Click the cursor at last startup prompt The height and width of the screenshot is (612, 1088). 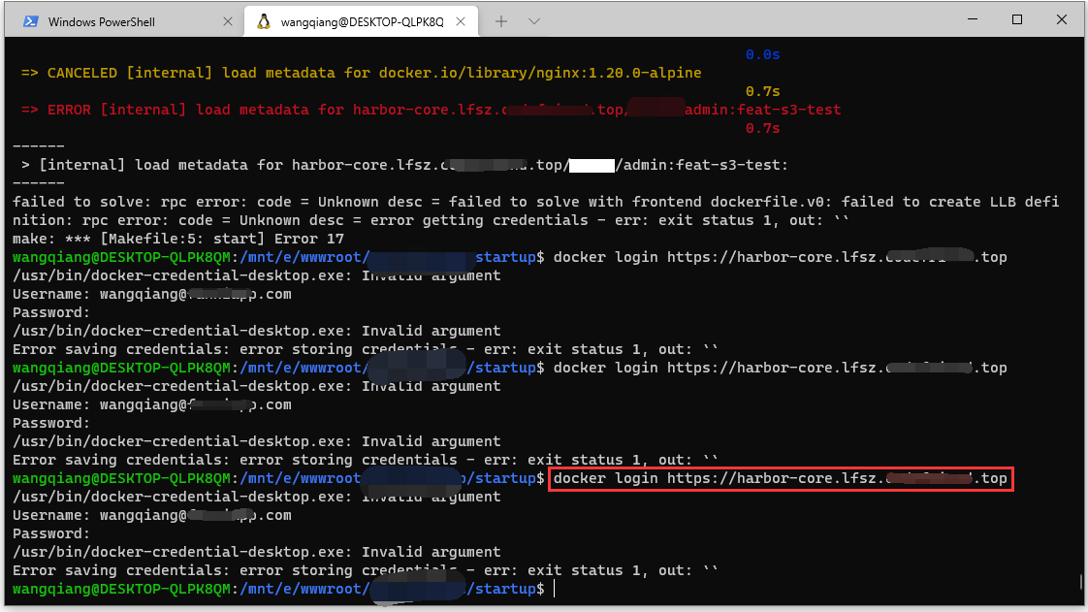555,589
